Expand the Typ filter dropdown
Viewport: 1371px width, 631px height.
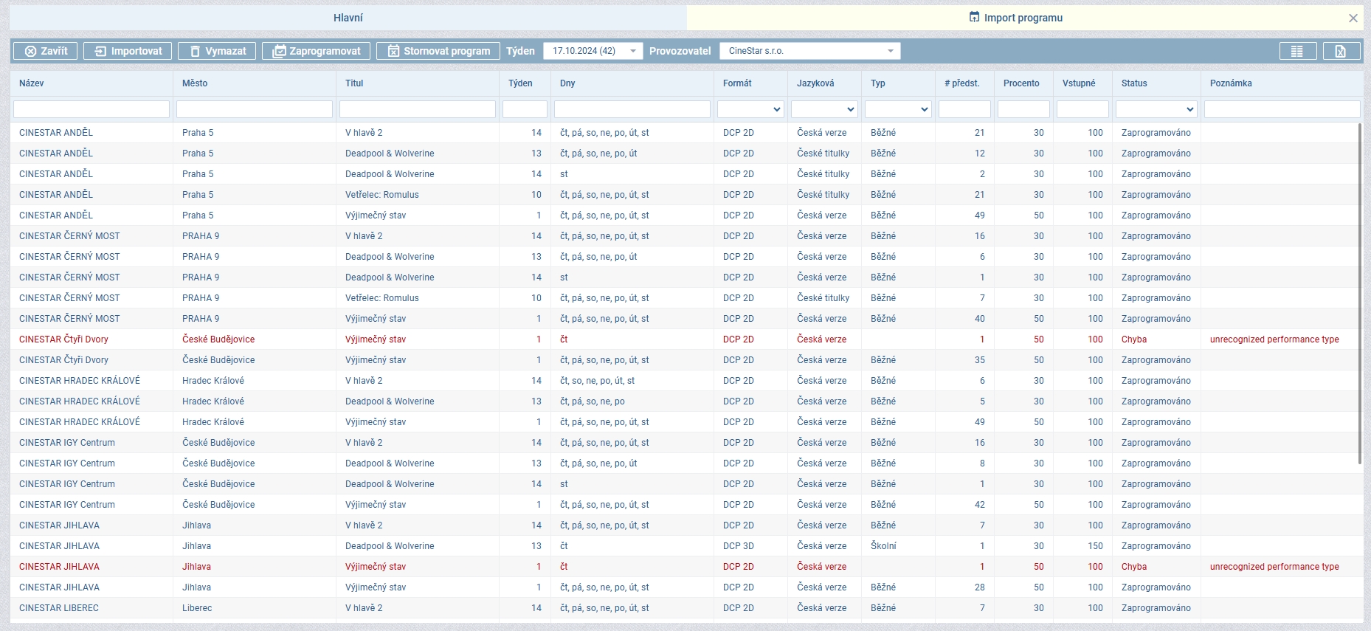(x=898, y=109)
